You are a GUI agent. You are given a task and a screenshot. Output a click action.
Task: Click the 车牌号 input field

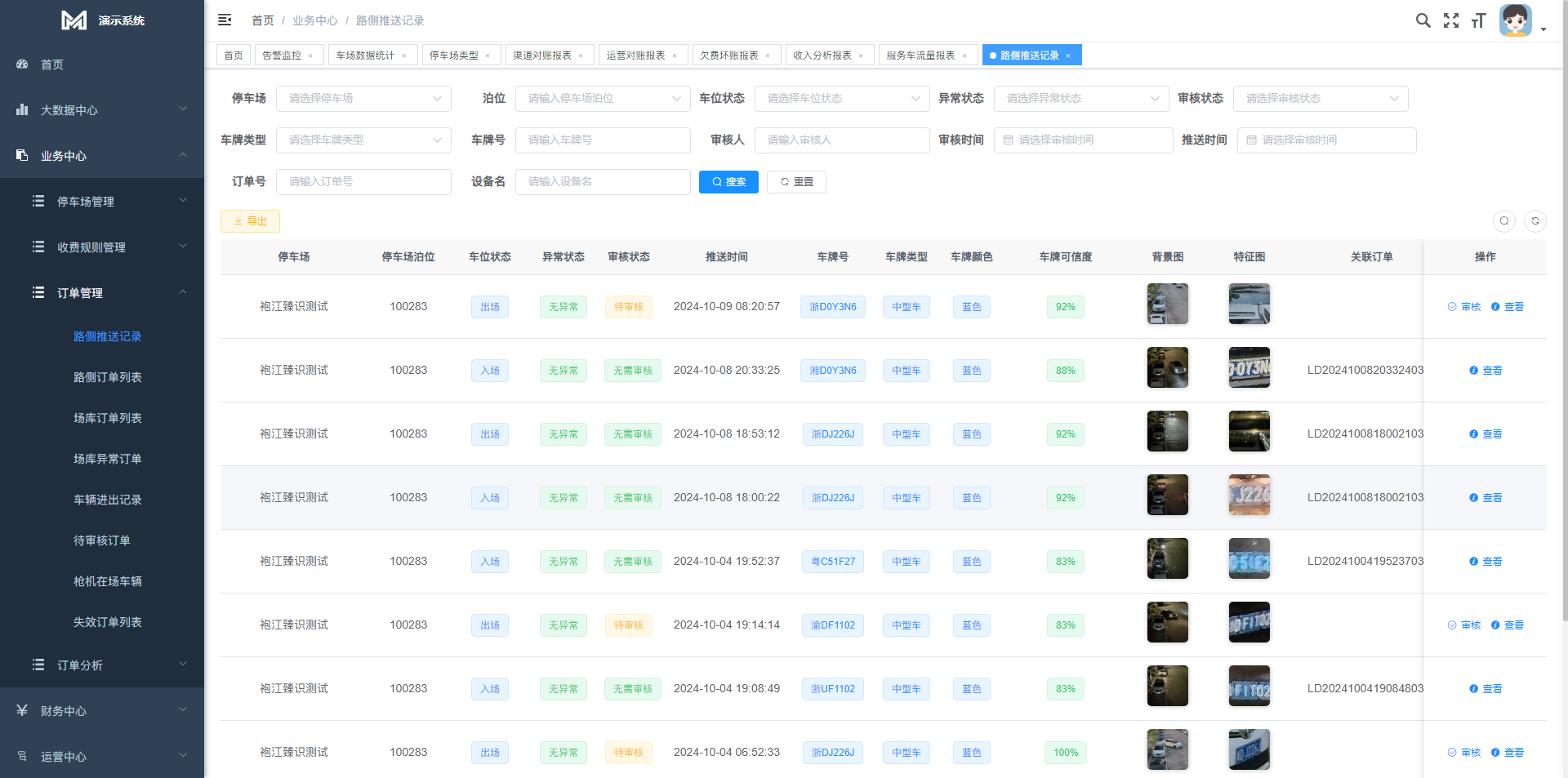point(602,140)
